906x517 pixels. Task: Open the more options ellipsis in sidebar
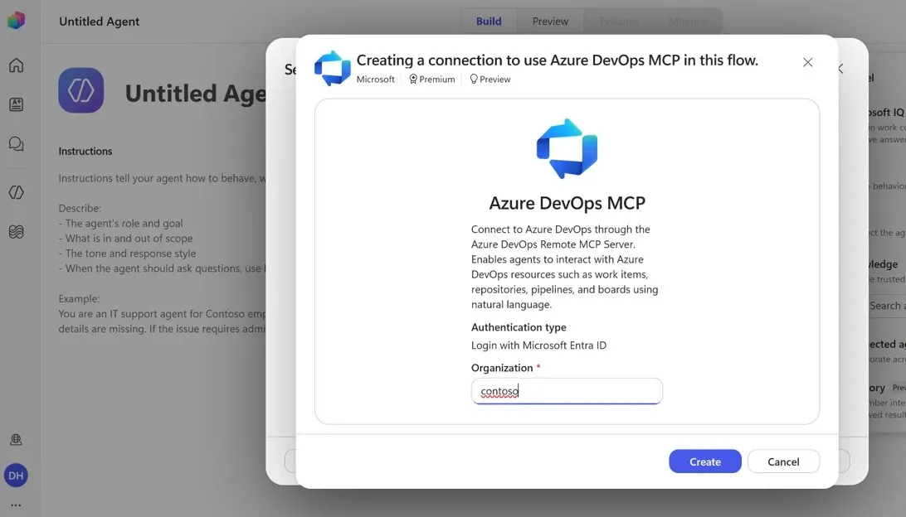(x=17, y=505)
